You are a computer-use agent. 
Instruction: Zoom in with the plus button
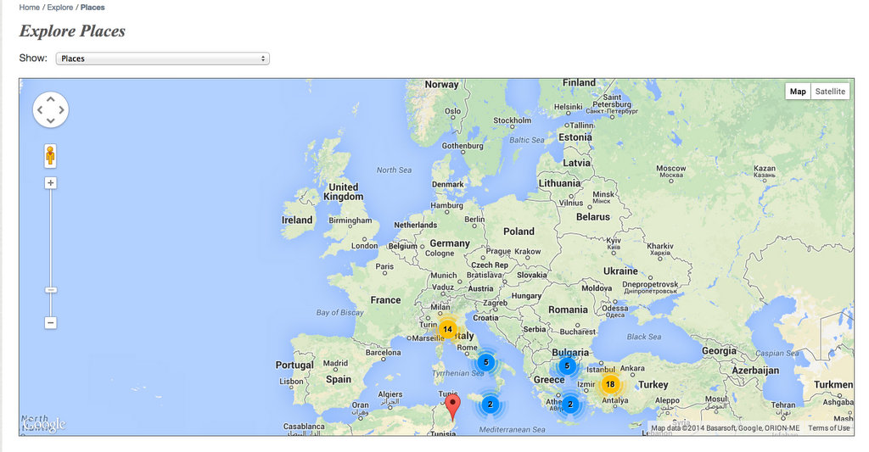click(50, 183)
